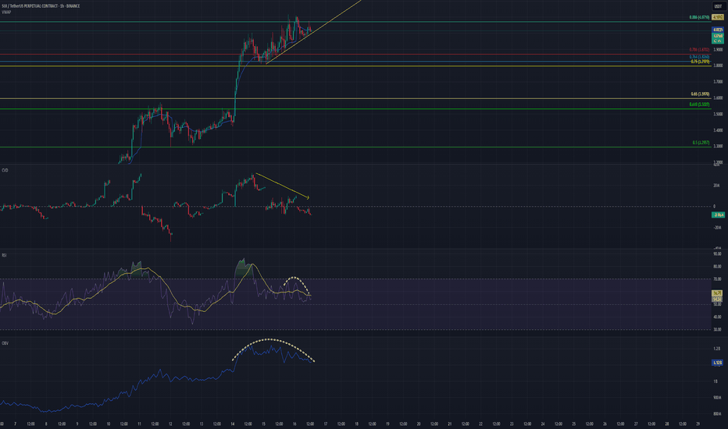Click date 17 on the time axis
The height and width of the screenshot is (429, 728).
coord(326,424)
